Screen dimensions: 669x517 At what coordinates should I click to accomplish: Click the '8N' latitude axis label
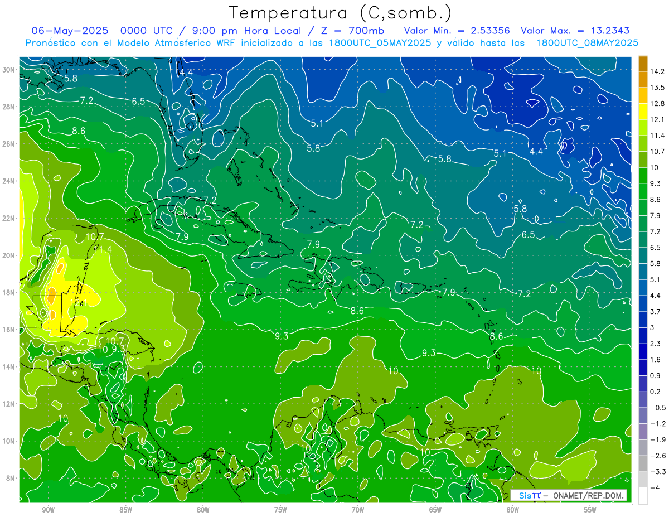tap(11, 478)
